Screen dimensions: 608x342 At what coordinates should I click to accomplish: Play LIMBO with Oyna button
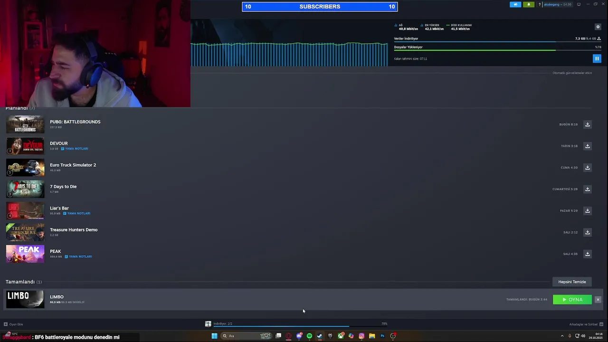(572, 300)
